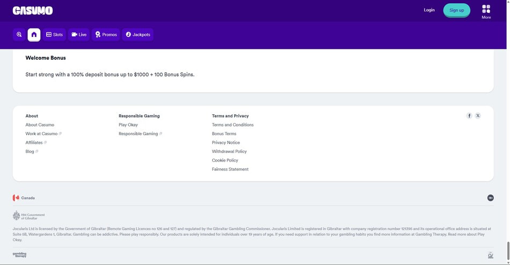Open About Casumo link
The width and height of the screenshot is (510, 265).
click(x=40, y=125)
